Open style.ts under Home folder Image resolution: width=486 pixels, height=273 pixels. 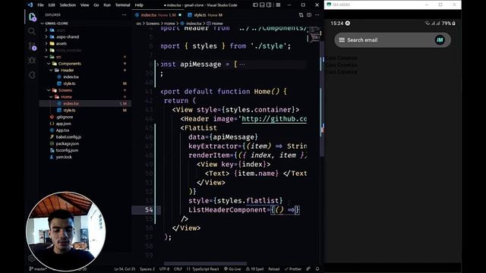[69, 110]
